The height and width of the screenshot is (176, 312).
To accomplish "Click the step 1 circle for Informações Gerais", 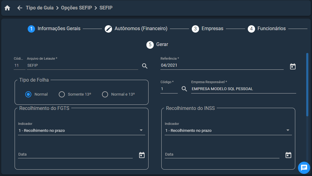I will 31,29.
